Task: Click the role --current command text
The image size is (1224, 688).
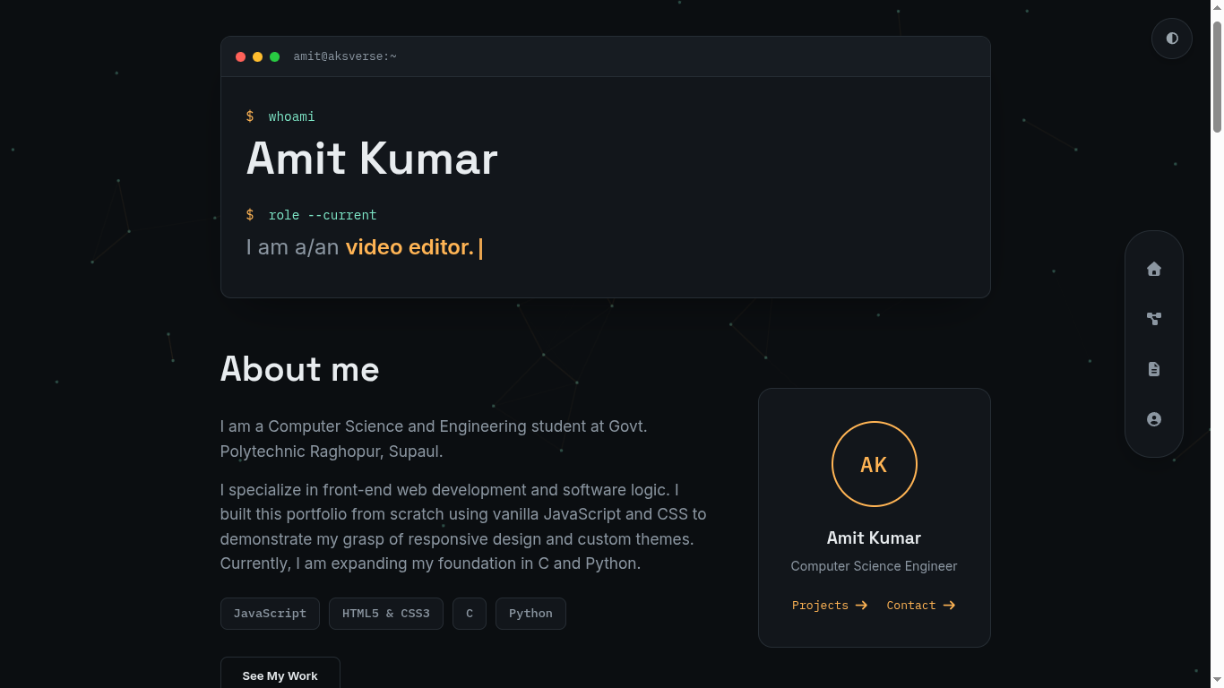Action: click(x=323, y=215)
